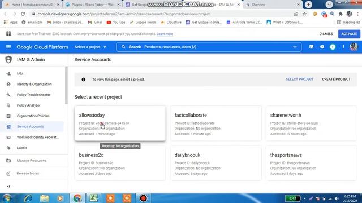Open the Google account avatar in header
This screenshot has width=362, height=203.
(x=354, y=47)
